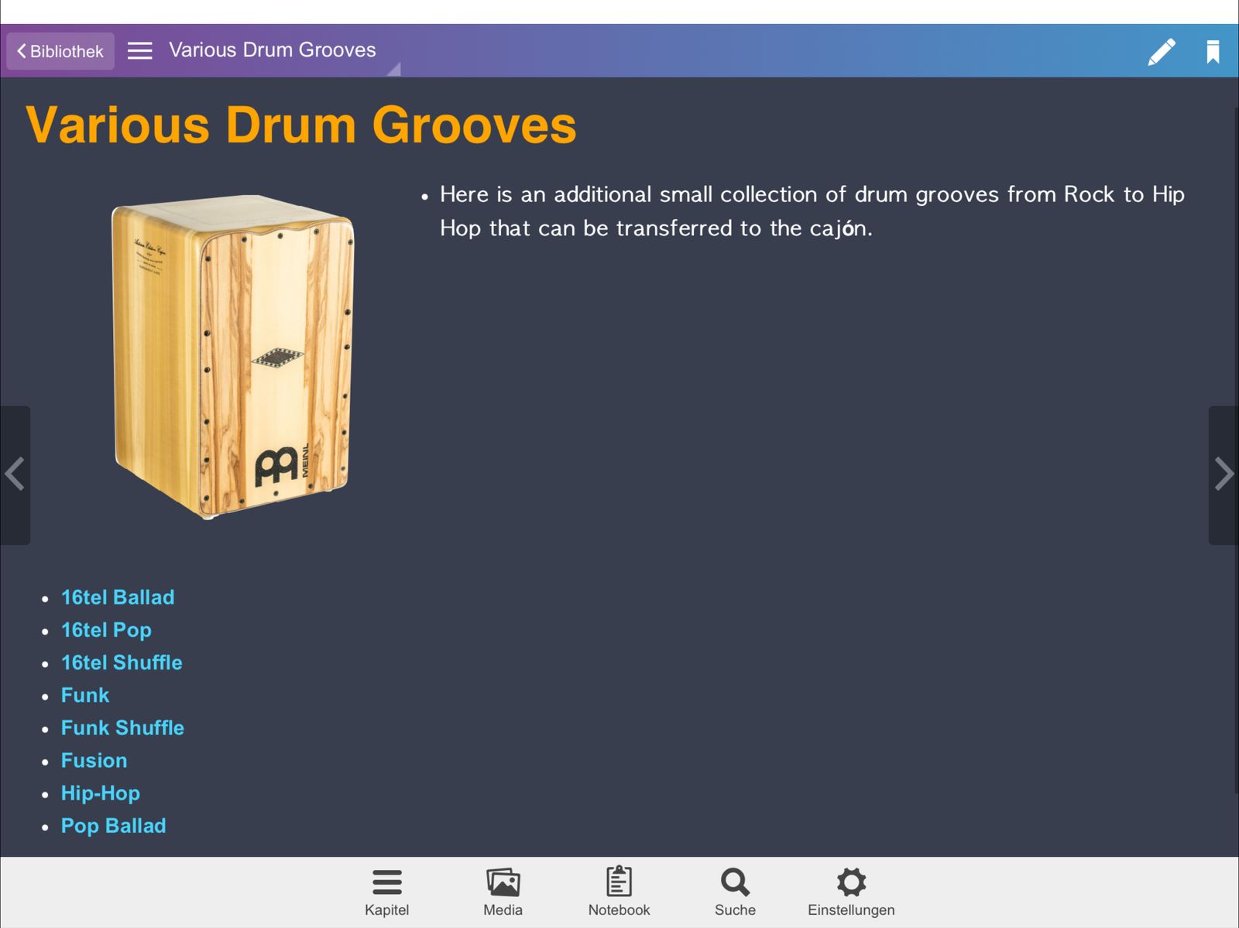Viewport: 1239px width, 928px height.
Task: Open the Media gallery
Action: point(503,892)
